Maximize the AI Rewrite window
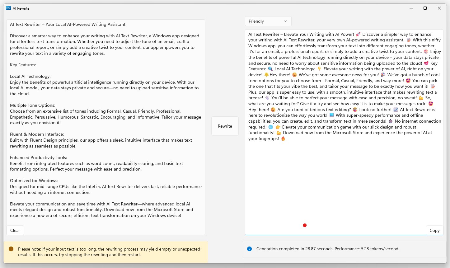 pyautogui.click(x=425, y=8)
